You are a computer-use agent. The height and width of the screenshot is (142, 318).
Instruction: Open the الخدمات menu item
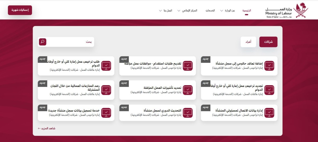click(x=210, y=11)
